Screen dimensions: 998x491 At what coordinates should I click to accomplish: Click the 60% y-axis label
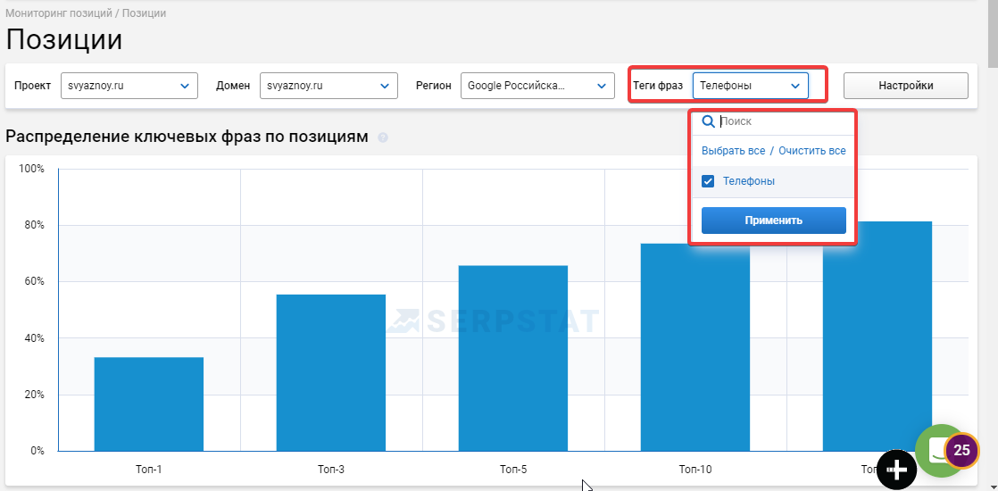[x=35, y=281]
